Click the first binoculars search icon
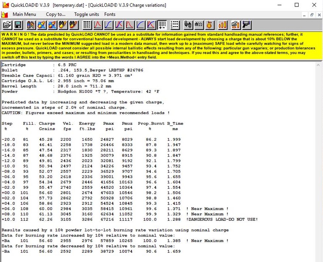The width and height of the screenshot is (323, 262). point(63,25)
